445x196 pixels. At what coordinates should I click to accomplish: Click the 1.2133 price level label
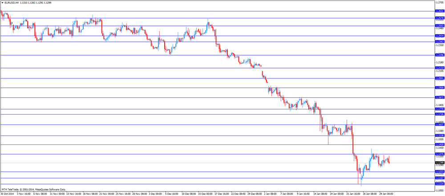click(440, 68)
